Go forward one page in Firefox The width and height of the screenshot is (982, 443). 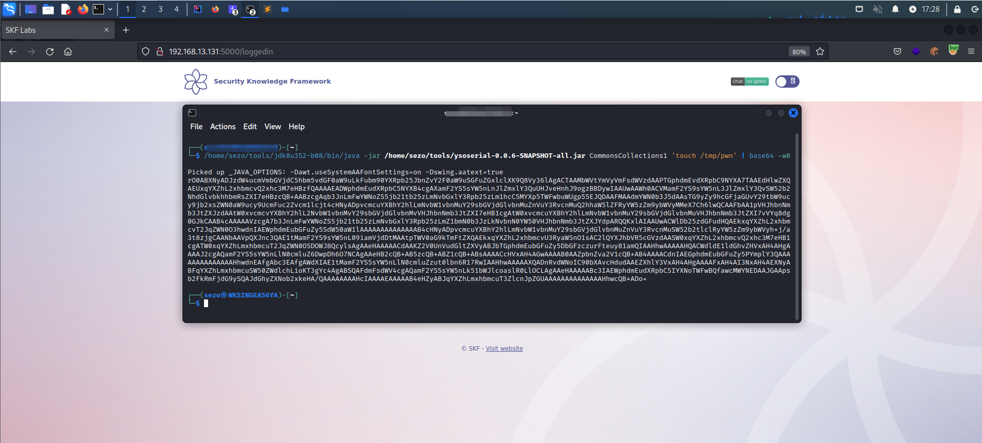click(31, 51)
